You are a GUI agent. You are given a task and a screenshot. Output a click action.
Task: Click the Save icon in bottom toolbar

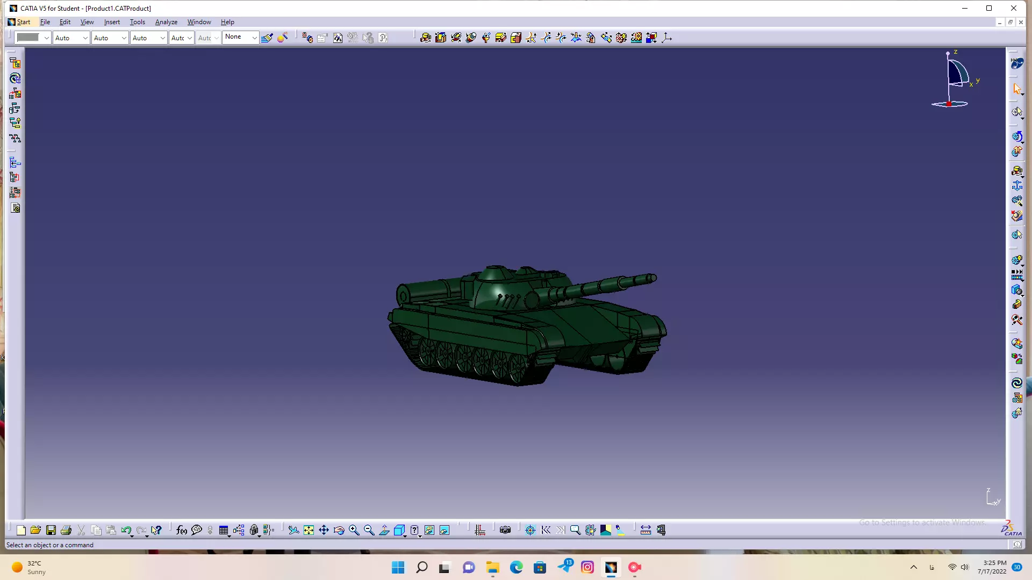51,530
